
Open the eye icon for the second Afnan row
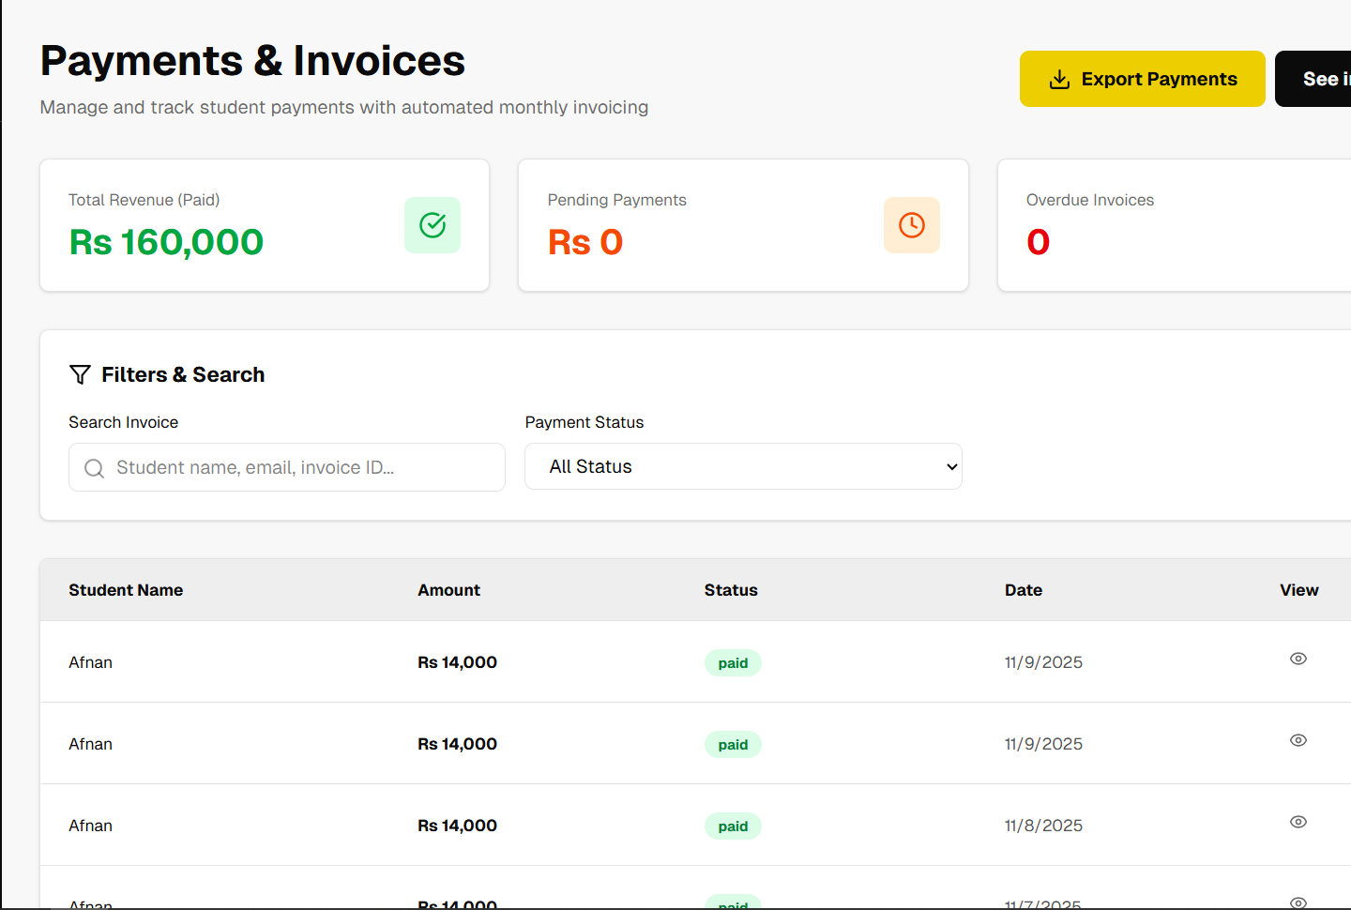click(x=1298, y=740)
